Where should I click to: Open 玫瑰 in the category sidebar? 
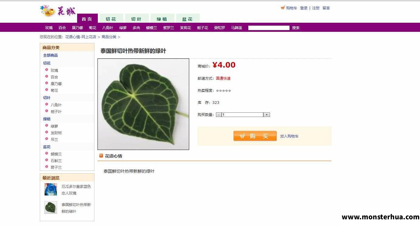tap(54, 70)
